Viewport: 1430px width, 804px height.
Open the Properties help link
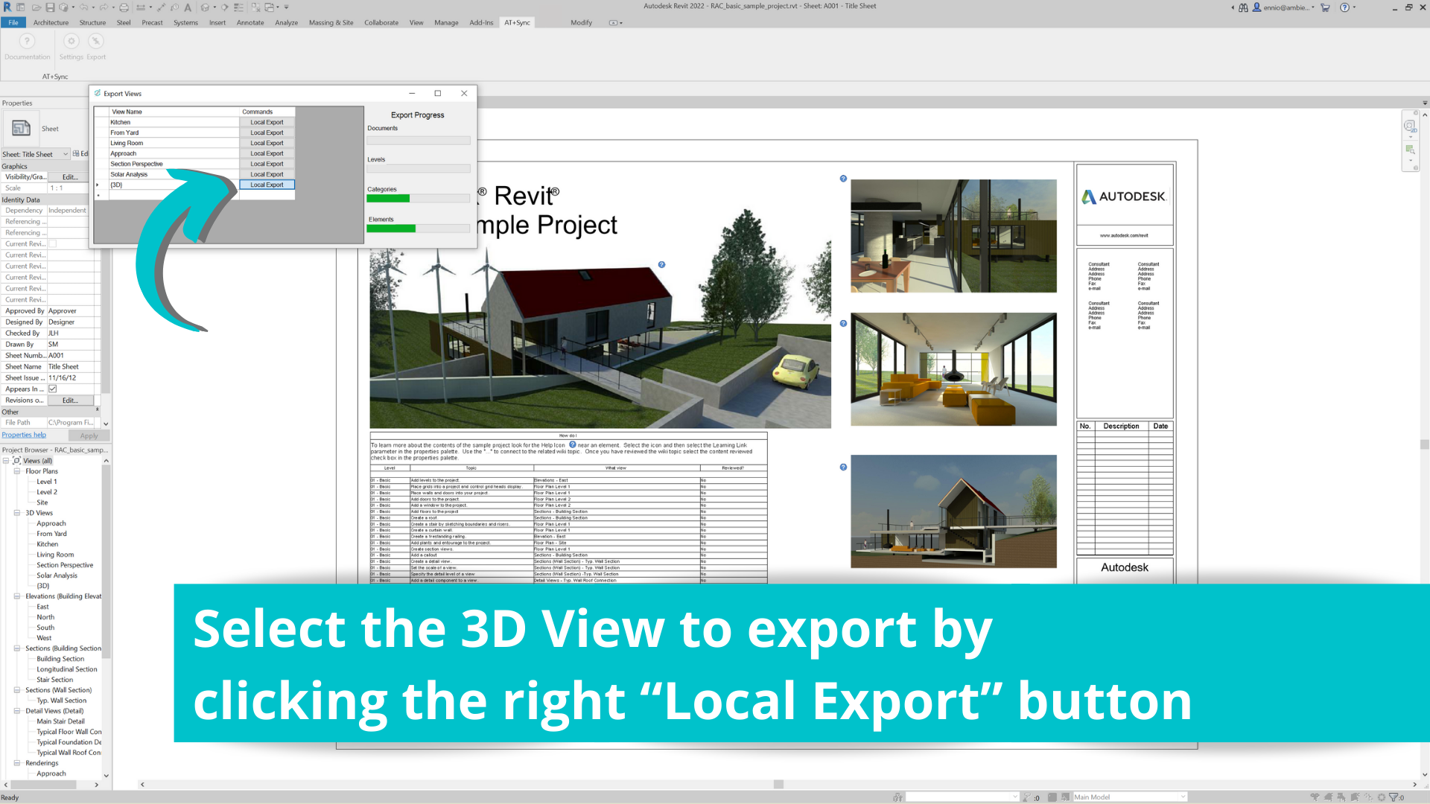24,435
